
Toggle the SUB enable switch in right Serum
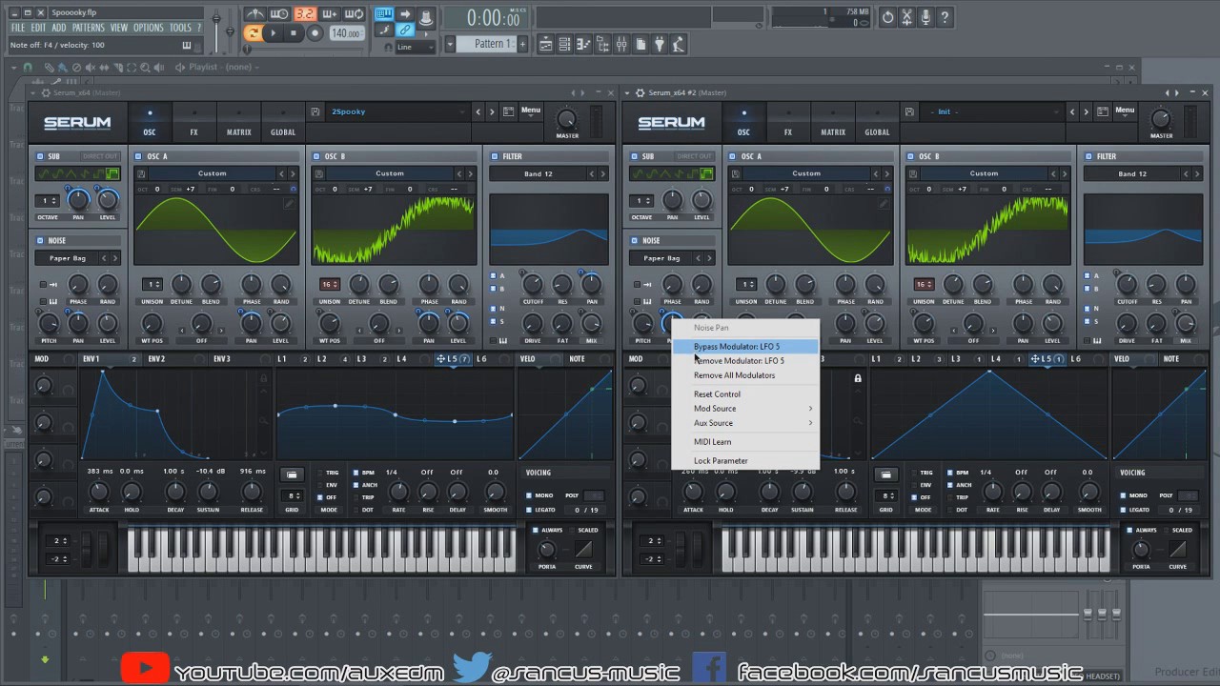click(x=635, y=156)
